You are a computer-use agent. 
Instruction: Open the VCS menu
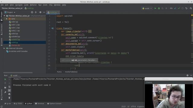pos(51,5)
